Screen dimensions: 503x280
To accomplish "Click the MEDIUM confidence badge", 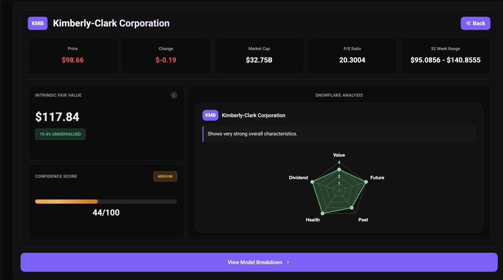I will point(165,177).
